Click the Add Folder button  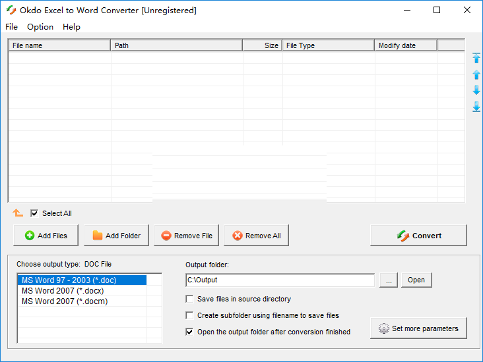point(116,236)
